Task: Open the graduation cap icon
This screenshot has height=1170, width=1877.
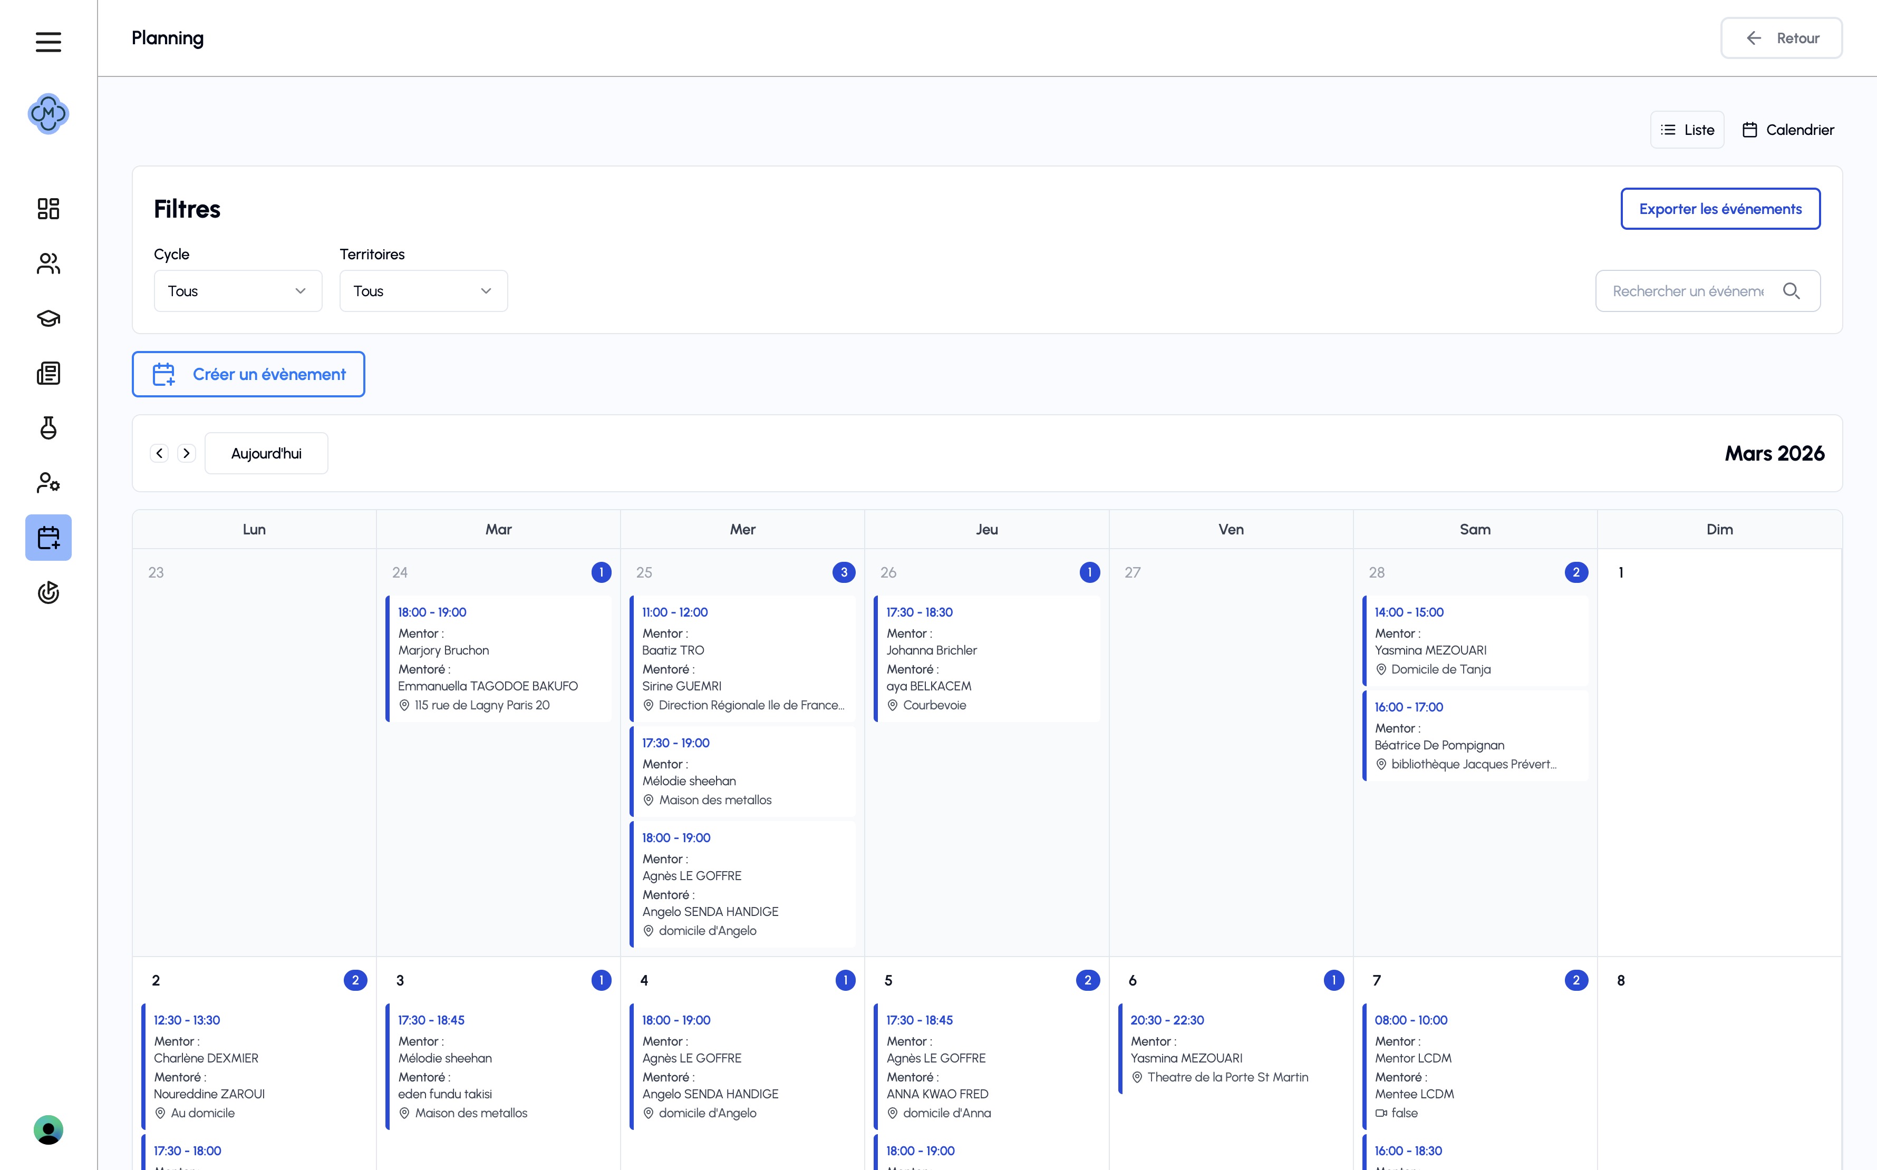Action: click(48, 319)
